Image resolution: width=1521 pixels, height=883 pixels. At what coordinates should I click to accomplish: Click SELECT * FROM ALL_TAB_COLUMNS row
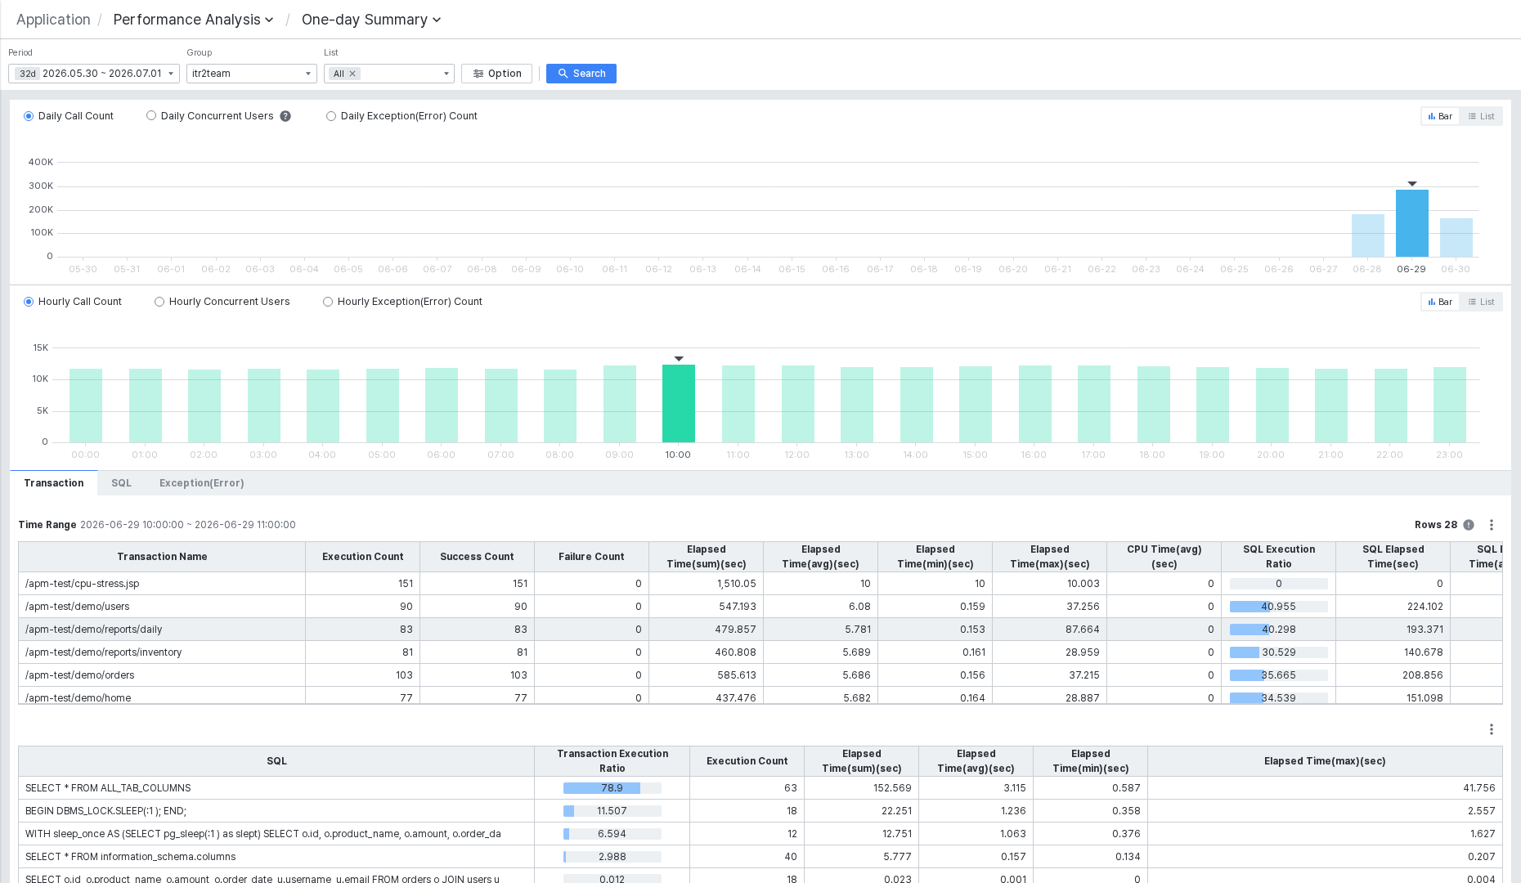[x=760, y=788]
